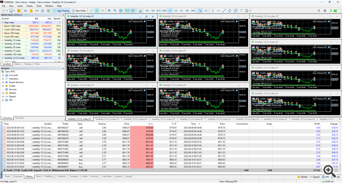
Task: Click the New Order button
Action: [79, 10]
